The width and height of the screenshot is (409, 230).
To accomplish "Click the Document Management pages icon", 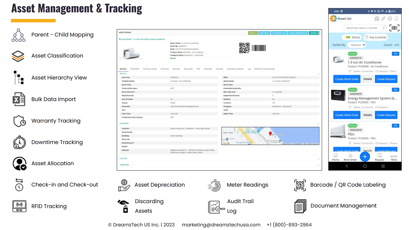I will pyautogui.click(x=300, y=206).
